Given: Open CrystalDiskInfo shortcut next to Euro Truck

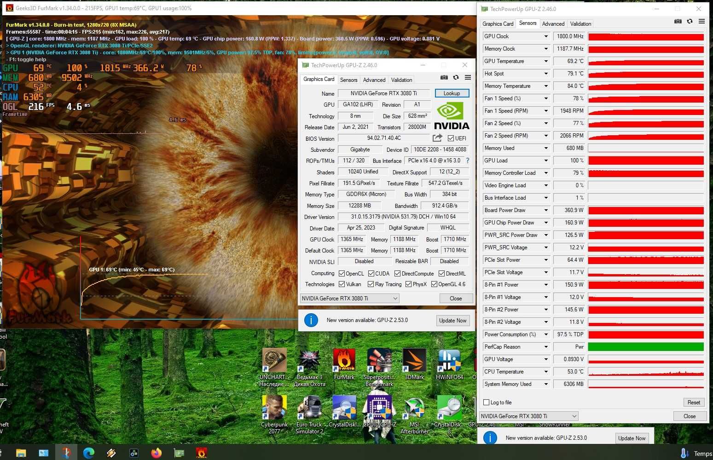Looking at the screenshot, I should point(344,412).
